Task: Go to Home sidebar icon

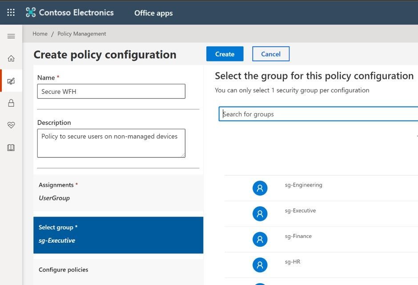Action: point(11,58)
